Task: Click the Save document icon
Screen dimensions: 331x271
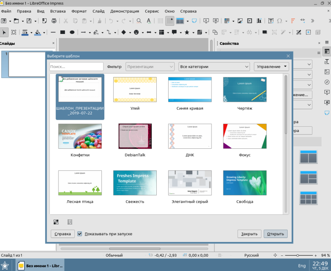Action: [x=29, y=21]
